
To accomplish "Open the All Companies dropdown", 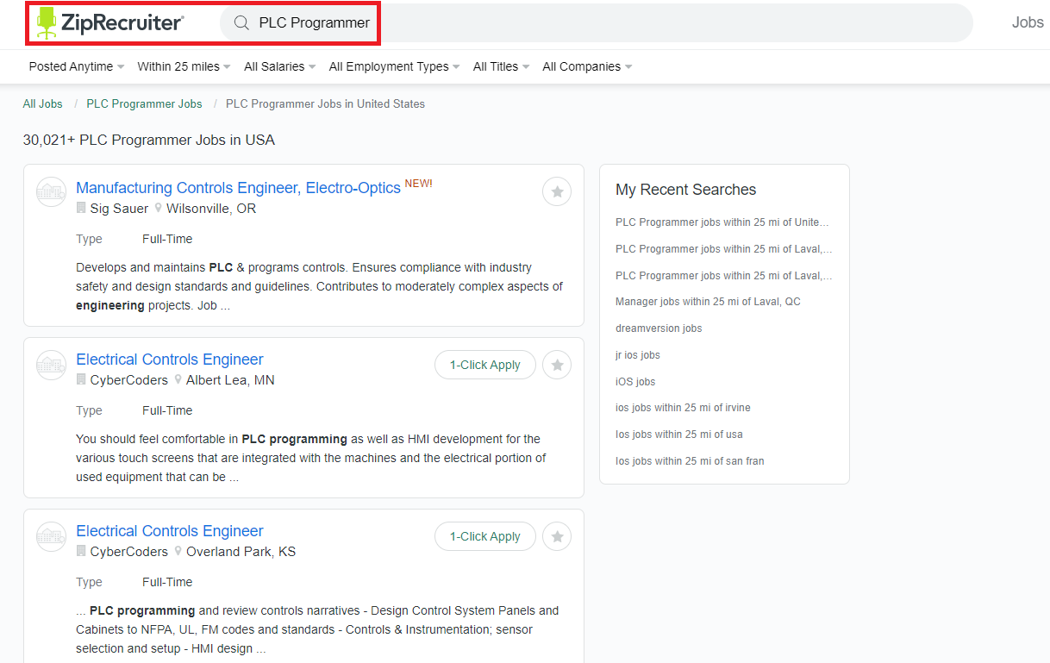I will tap(587, 66).
